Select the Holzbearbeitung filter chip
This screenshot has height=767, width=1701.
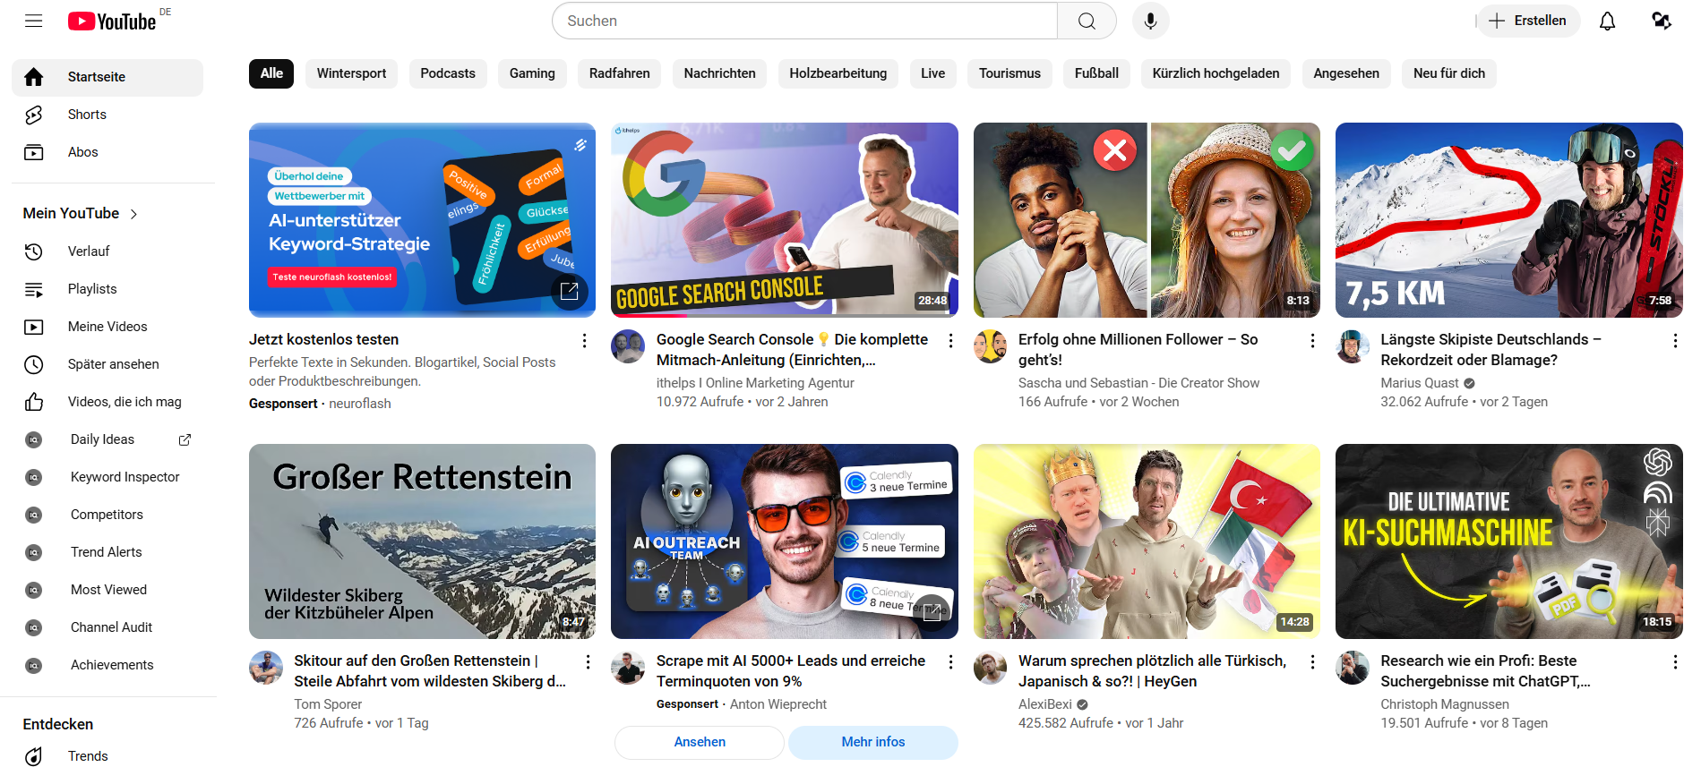point(838,73)
